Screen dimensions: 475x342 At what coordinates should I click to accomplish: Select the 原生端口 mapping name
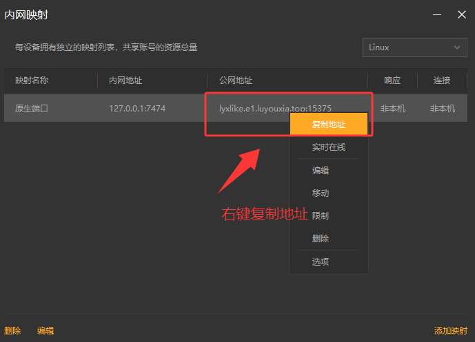32,108
